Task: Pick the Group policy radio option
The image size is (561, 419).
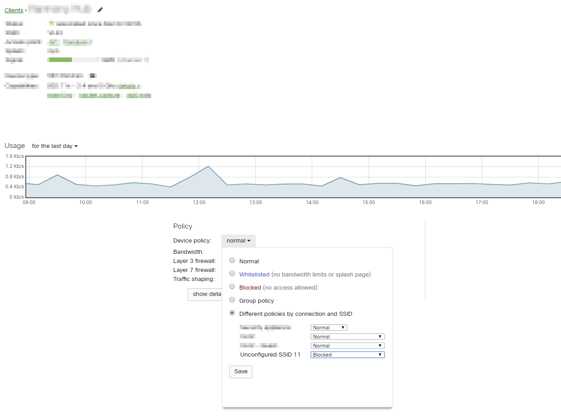Action: point(232,300)
